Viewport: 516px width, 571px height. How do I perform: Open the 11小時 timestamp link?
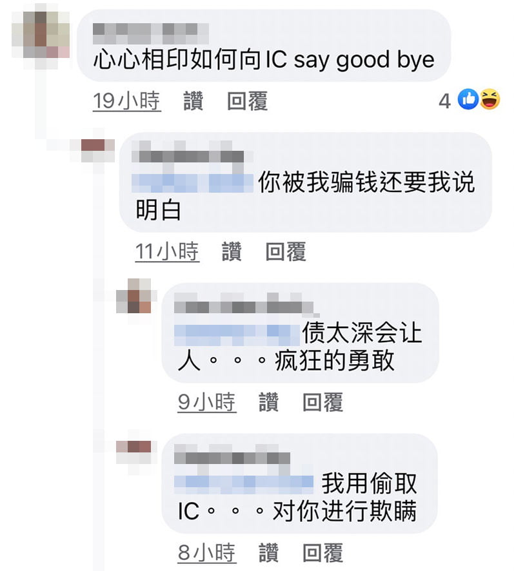pos(167,251)
